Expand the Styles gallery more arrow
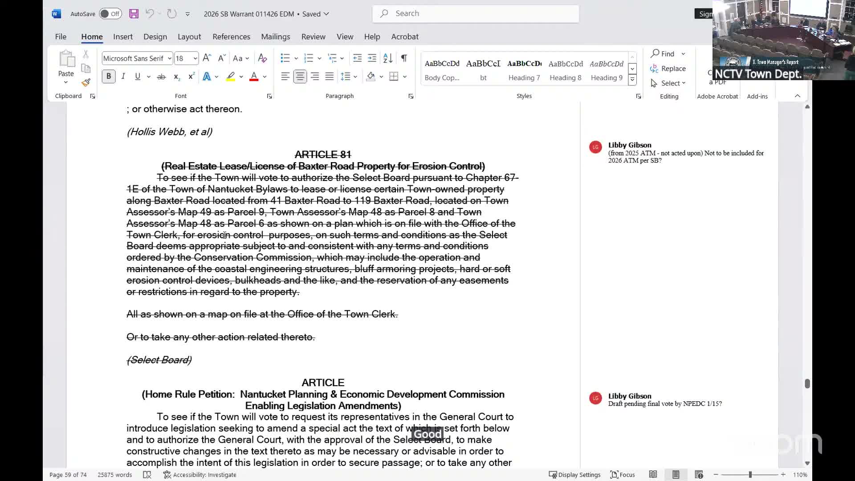Viewport: 855px width, 481px height. [632, 80]
